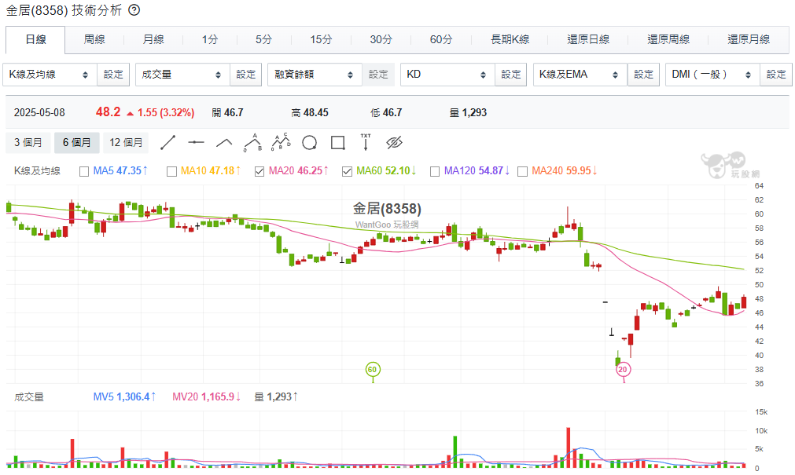Select the 12 個月 range button

(x=127, y=142)
